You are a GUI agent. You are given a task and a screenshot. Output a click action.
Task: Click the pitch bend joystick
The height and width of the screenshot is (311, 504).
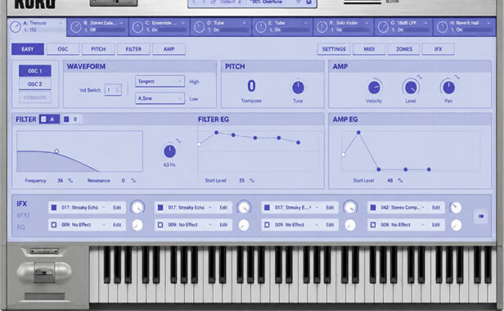[44, 272]
